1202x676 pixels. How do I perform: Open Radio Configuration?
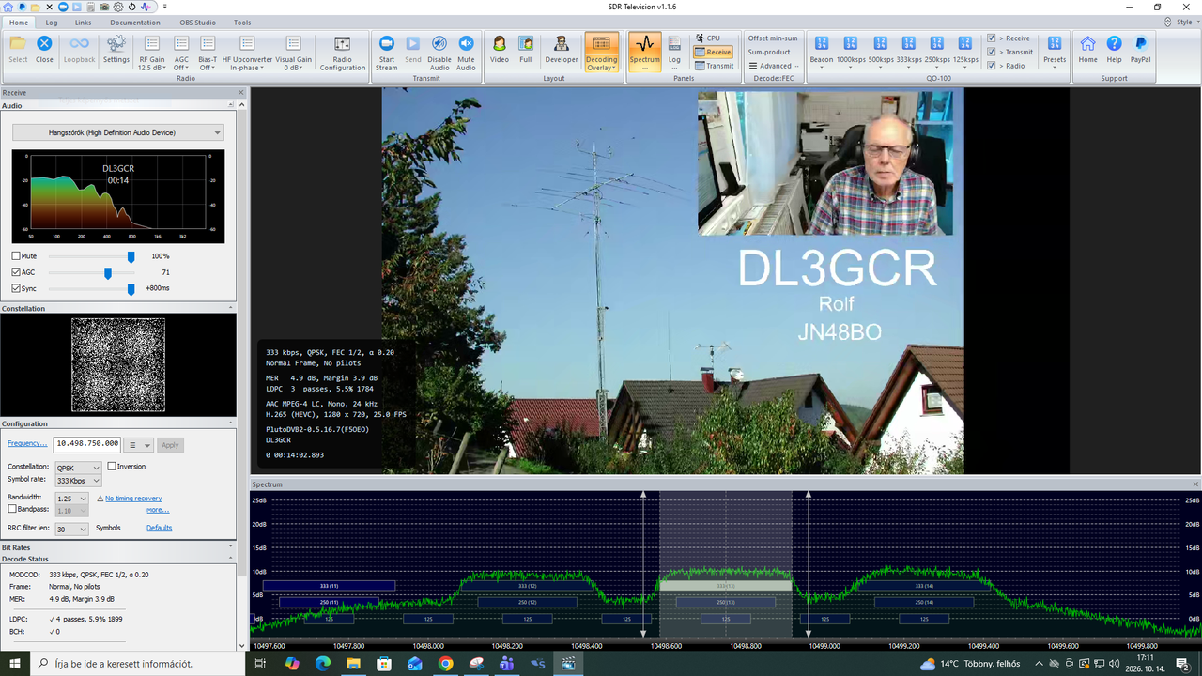(343, 53)
